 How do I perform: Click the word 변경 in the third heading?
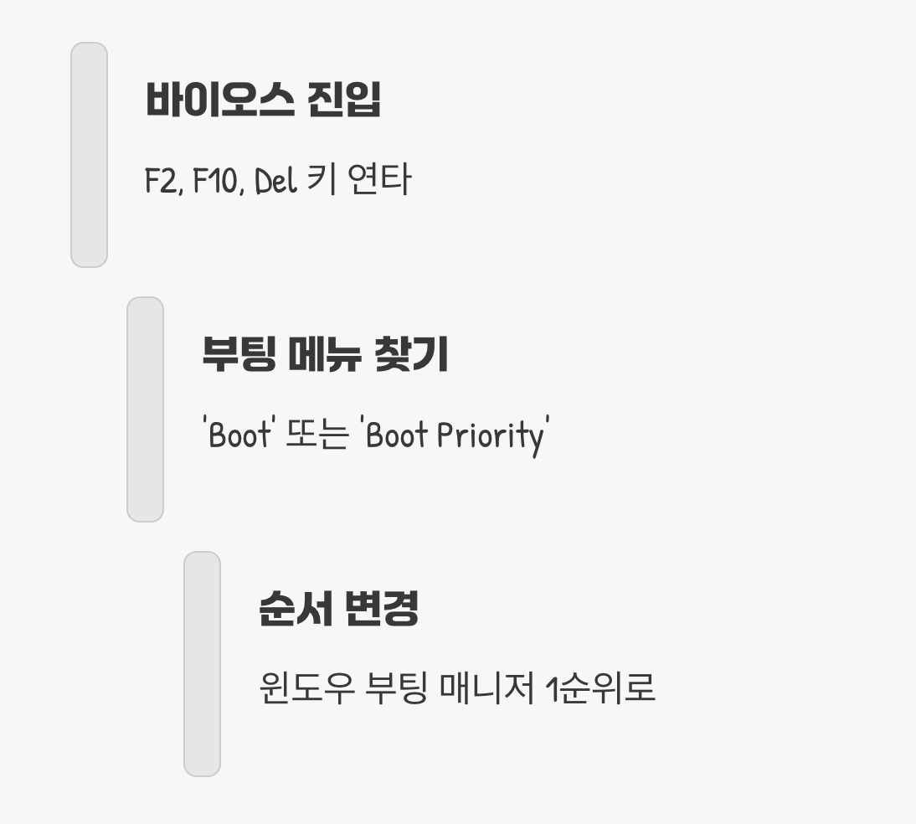[382, 608]
